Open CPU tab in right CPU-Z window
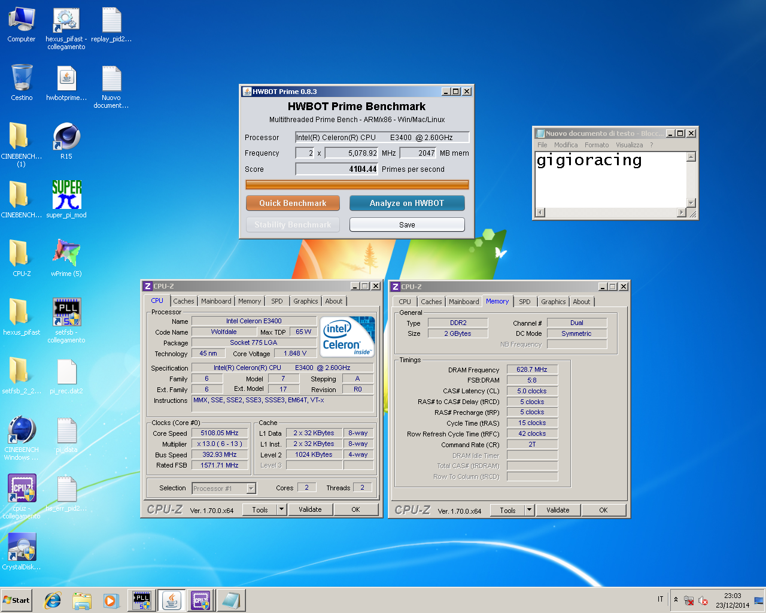 [x=405, y=302]
